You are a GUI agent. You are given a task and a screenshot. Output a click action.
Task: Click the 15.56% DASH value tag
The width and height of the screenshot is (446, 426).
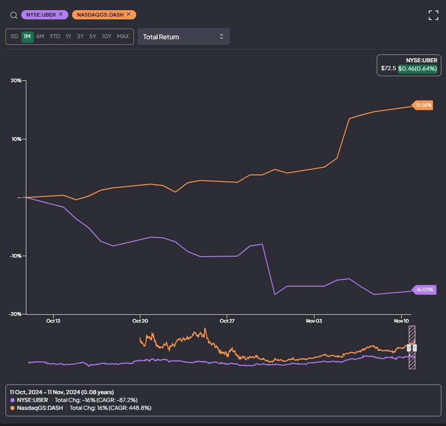[x=422, y=105]
